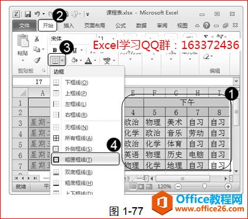Choose 双底框线(B) double bottom border

87,172
